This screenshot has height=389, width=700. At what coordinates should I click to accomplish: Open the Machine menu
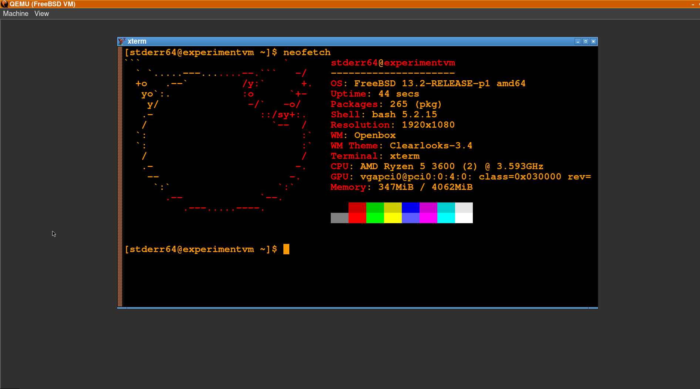click(x=16, y=14)
